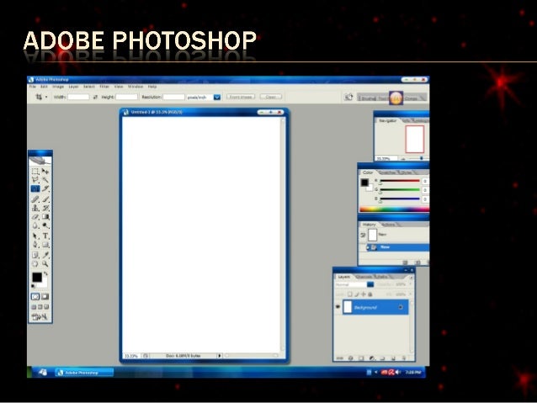The width and height of the screenshot is (537, 403).
Task: Open the document status bar arrow menu
Action: point(220,356)
